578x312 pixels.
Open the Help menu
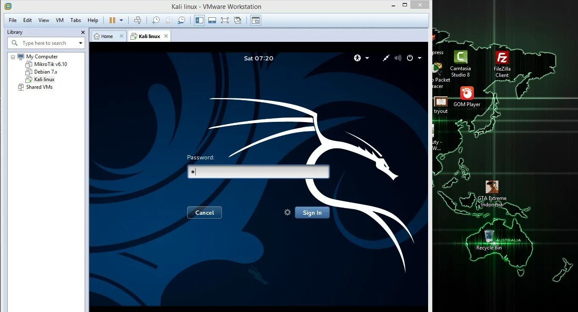point(93,20)
